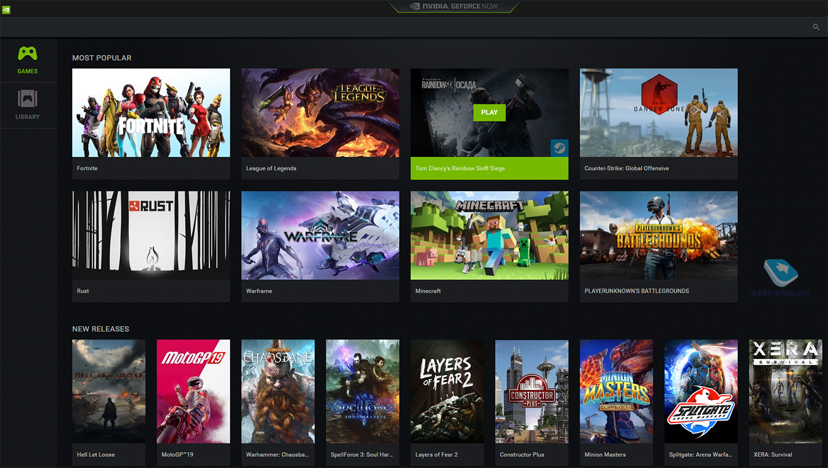Click the 'Rust' title caption
Viewport: 828px width, 468px height.
coord(83,291)
